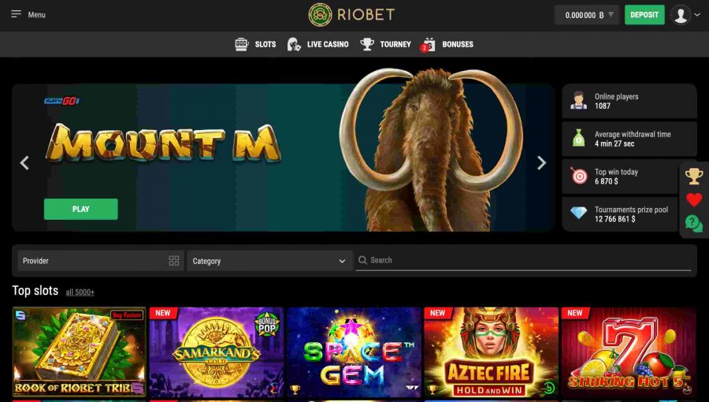Open the Provider selector
The width and height of the screenshot is (709, 402).
(x=101, y=261)
